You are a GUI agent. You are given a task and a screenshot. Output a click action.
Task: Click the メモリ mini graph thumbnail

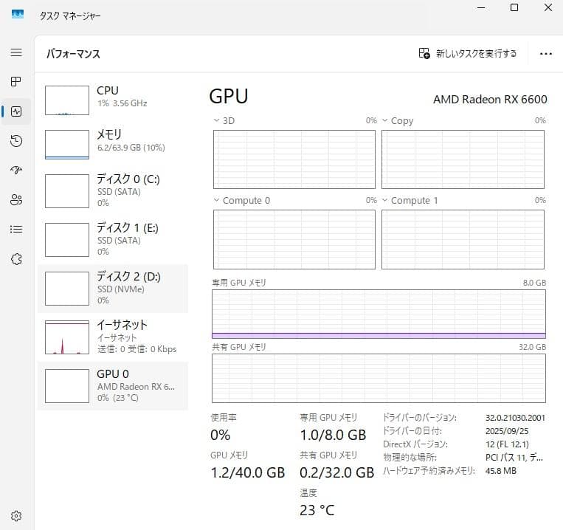click(67, 145)
